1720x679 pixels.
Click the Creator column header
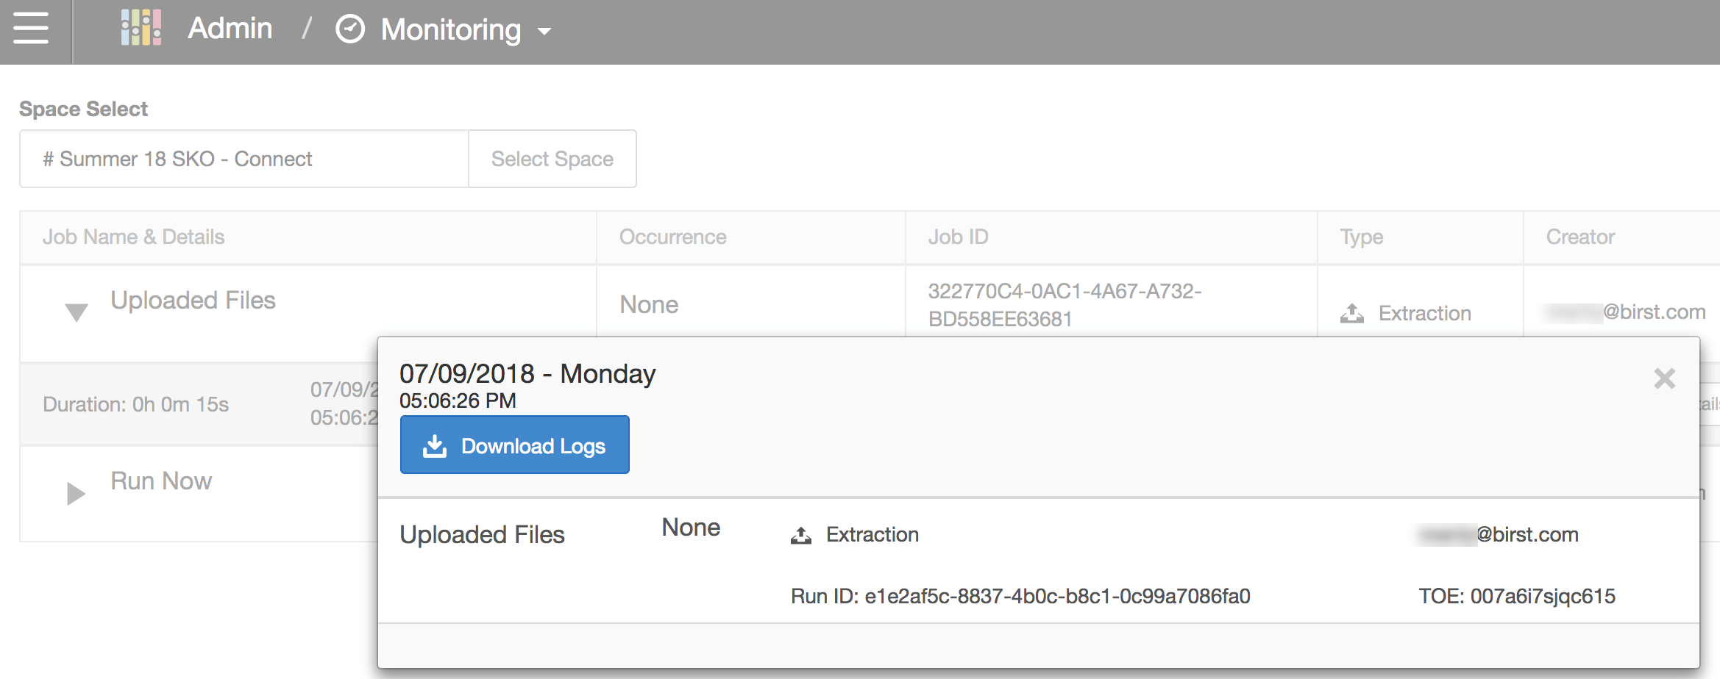[1579, 237]
